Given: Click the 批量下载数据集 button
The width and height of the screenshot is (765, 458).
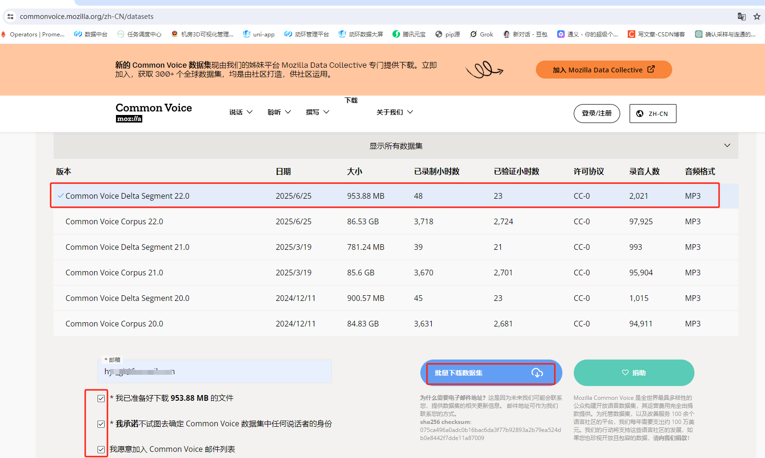Looking at the screenshot, I should click(491, 373).
